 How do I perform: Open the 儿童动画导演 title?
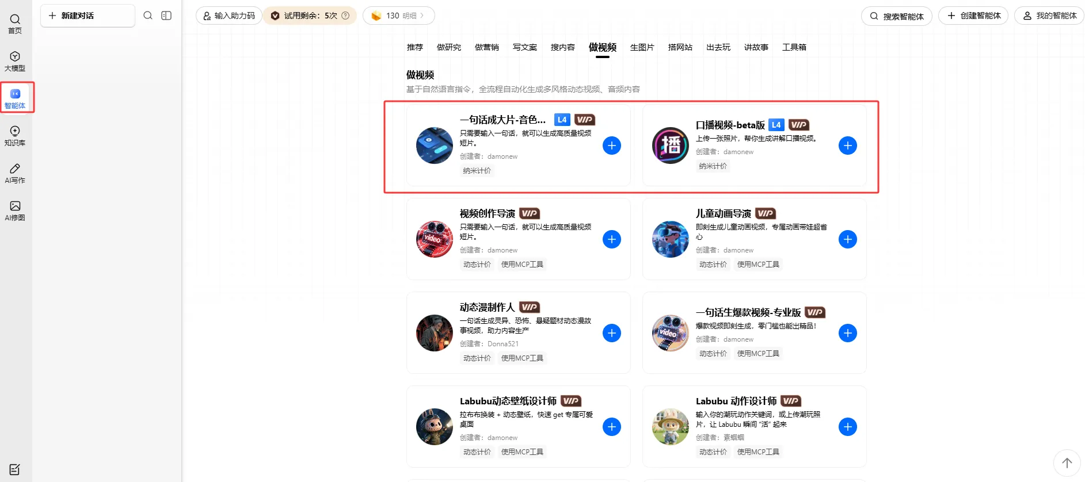[x=724, y=213]
